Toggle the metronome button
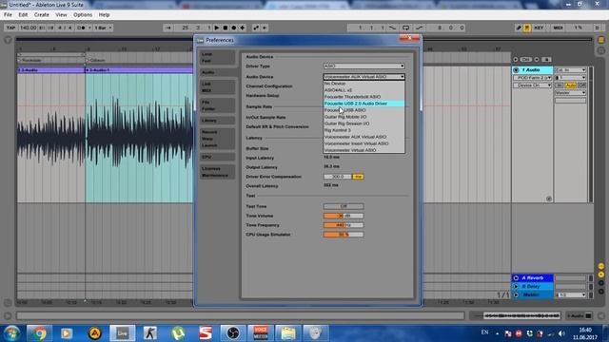609x342 pixels. 83,28
